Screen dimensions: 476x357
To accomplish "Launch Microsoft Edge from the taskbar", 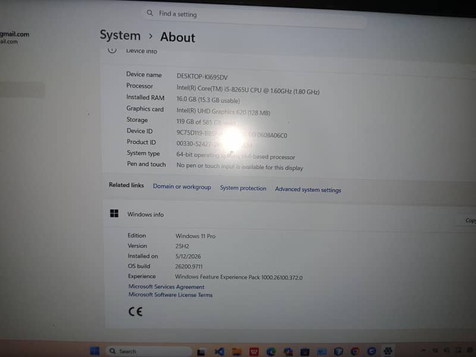I will (271, 352).
